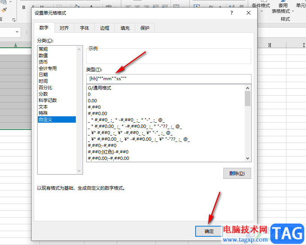This screenshot has width=306, height=245.
Task: Open the 字体 tab
Action: pos(84,28)
